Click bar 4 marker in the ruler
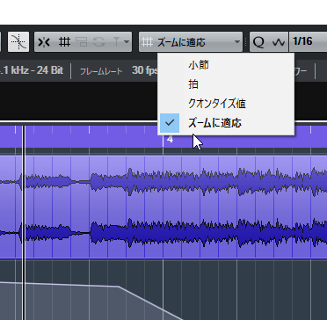The width and height of the screenshot is (327, 320). click(170, 139)
